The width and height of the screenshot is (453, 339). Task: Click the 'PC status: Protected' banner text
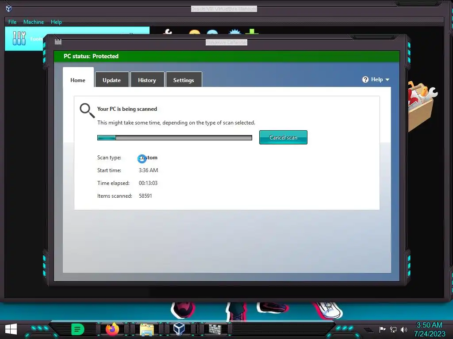(91, 56)
